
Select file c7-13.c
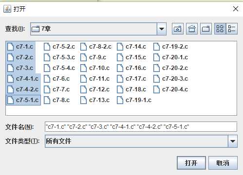tap(95, 100)
